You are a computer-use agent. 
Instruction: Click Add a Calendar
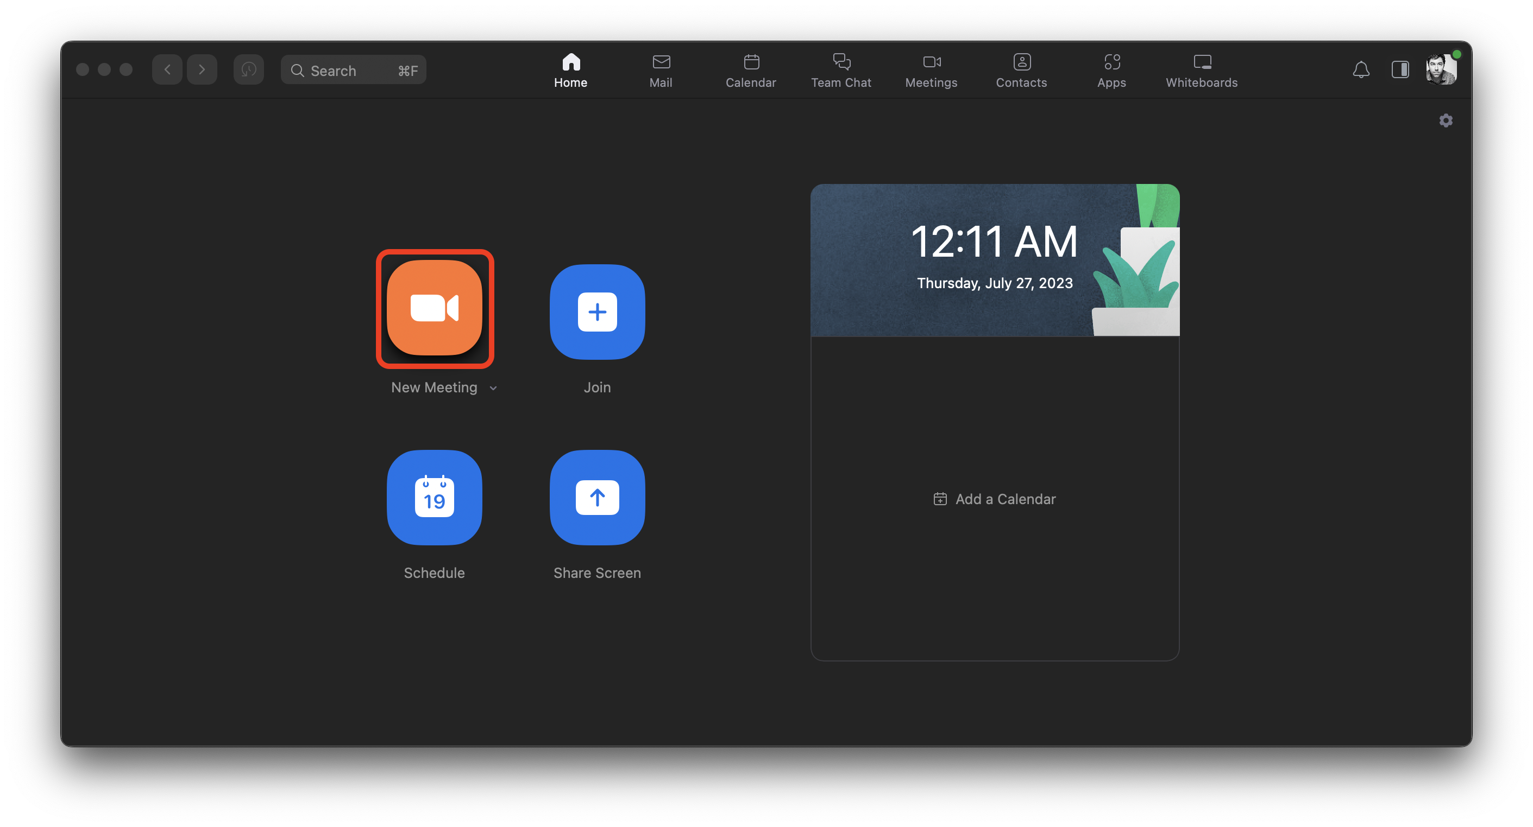995,499
